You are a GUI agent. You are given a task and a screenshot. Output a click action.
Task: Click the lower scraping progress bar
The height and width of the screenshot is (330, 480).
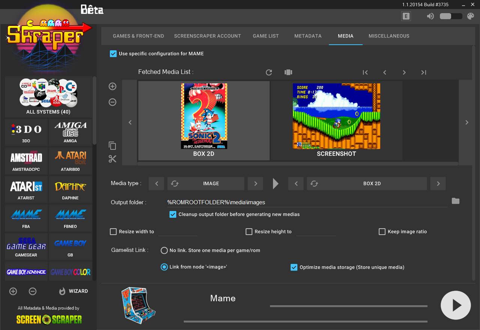pyautogui.click(x=306, y=321)
